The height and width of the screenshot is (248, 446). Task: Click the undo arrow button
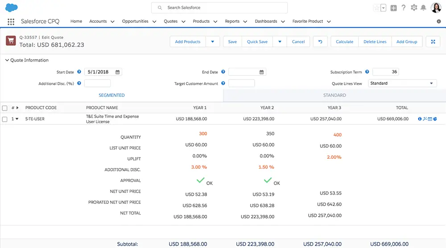[320, 41]
